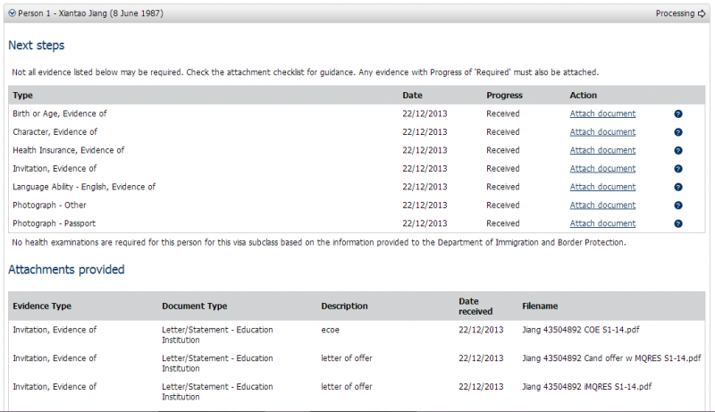The width and height of the screenshot is (715, 412).
Task: Open help icon for Health Insurance evidence
Action: [x=678, y=151]
